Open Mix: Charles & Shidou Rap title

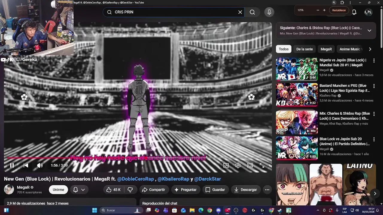click(x=345, y=116)
